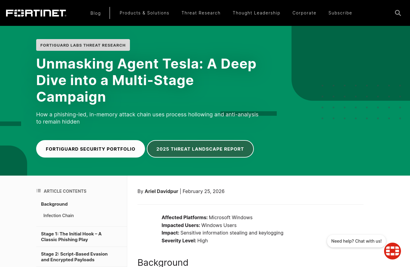Screen dimensions: 410x267
Task: Open the Blog menu item
Action: [96, 13]
